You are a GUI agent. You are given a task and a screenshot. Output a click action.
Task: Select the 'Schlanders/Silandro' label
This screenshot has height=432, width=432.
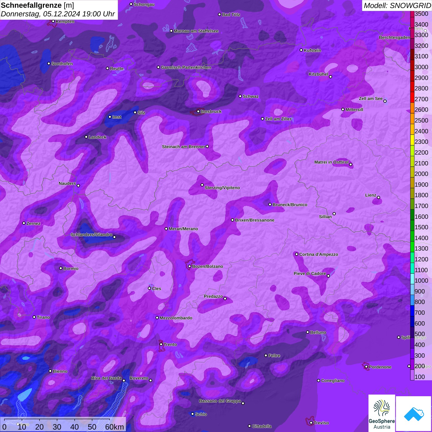[91, 235]
